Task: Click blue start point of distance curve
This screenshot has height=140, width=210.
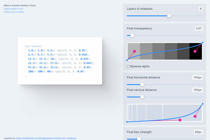Action: click(127, 122)
